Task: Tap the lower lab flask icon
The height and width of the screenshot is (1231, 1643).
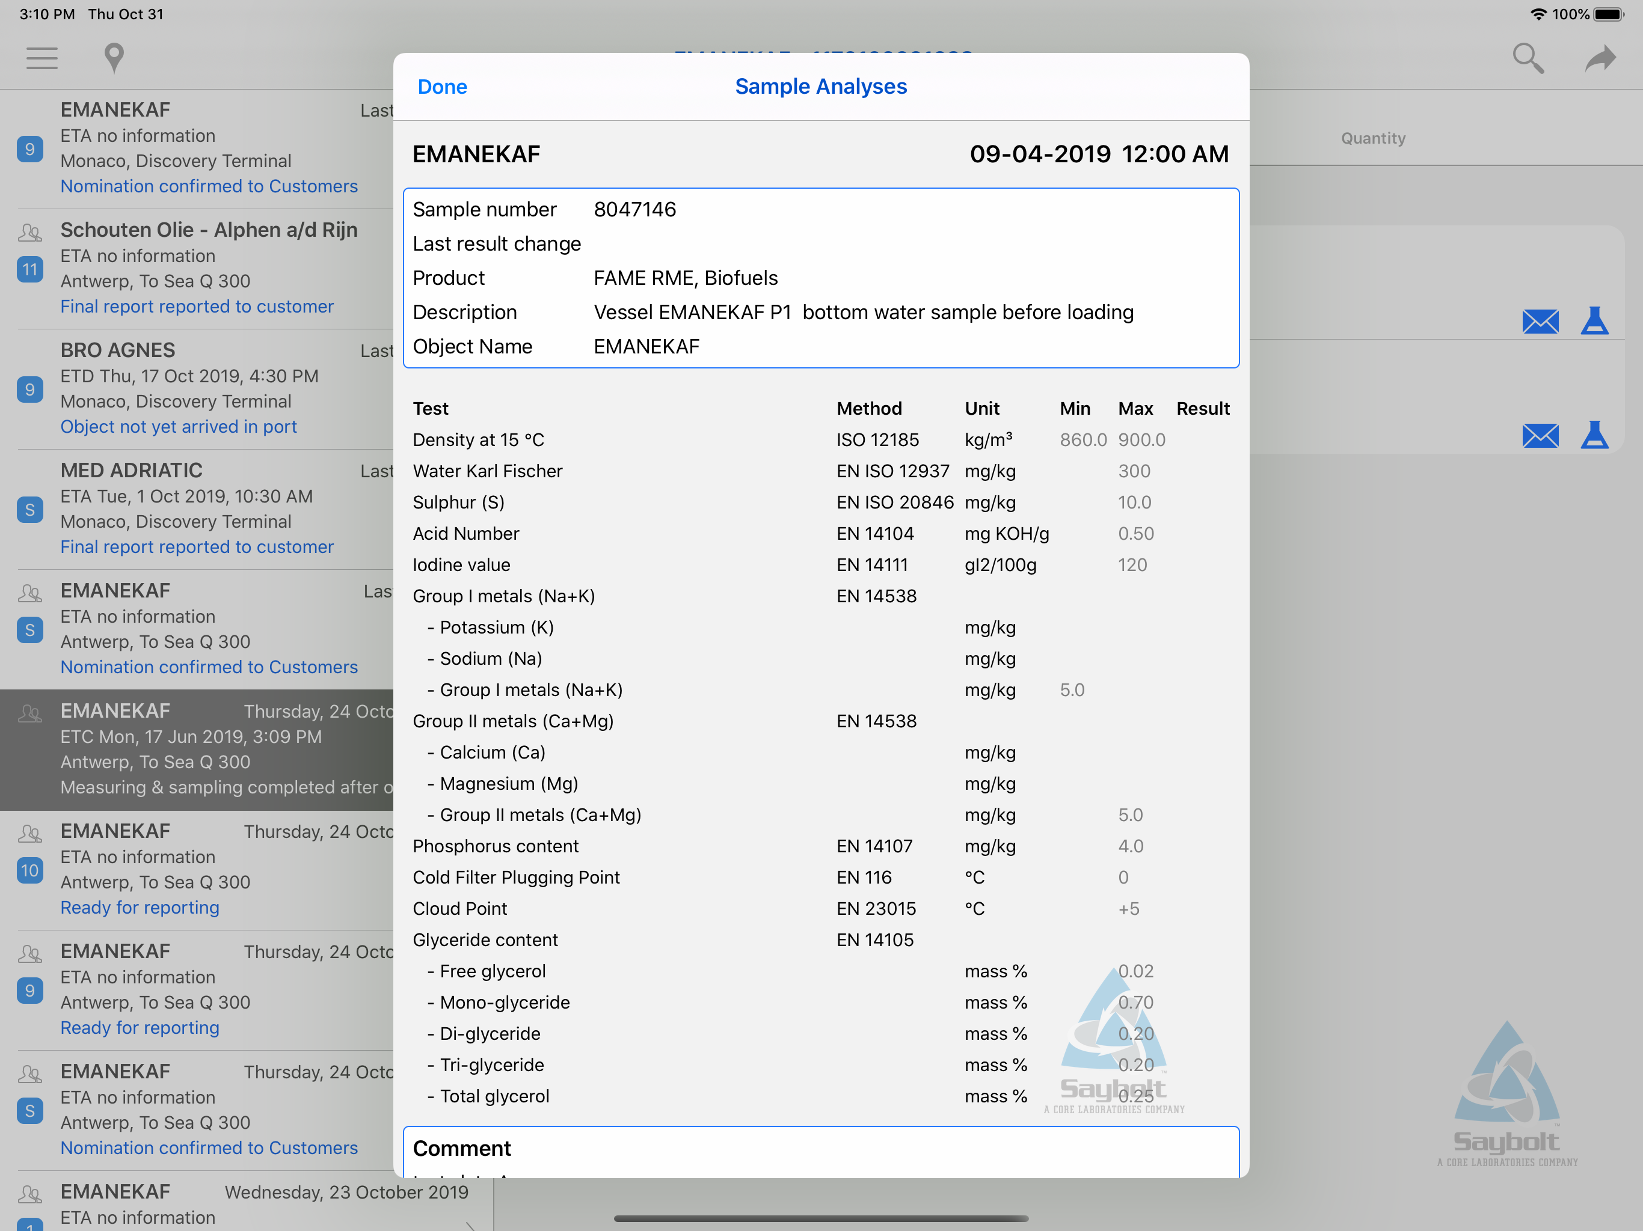Action: tap(1594, 435)
